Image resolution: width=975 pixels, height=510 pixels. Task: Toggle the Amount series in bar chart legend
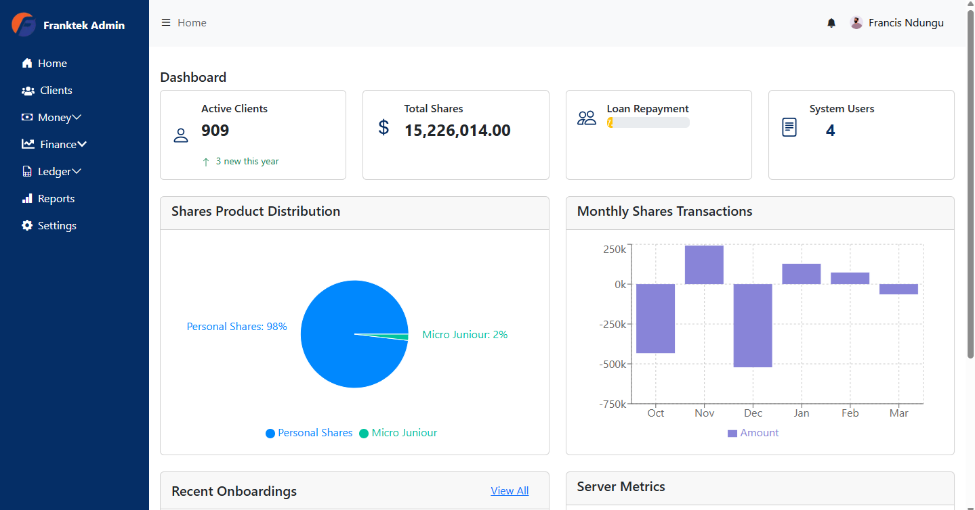tap(753, 432)
